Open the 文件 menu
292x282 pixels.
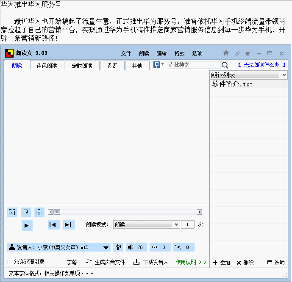click(126, 54)
